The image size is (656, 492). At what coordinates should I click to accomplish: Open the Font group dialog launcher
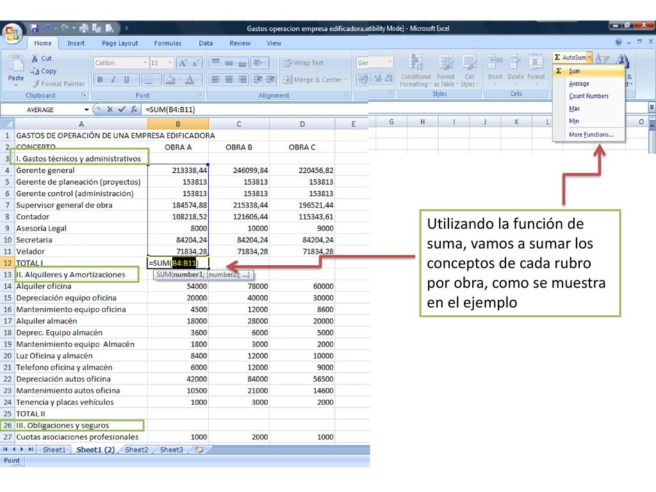coord(199,95)
